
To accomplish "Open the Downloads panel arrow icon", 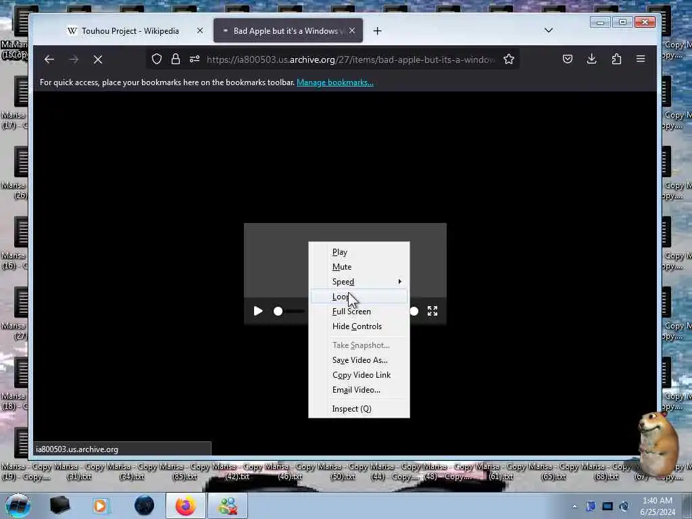I will pyautogui.click(x=592, y=59).
